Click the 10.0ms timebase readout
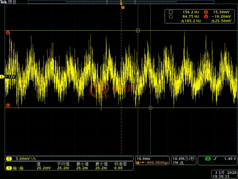Screen dimensions: 238x179 click(x=144, y=159)
